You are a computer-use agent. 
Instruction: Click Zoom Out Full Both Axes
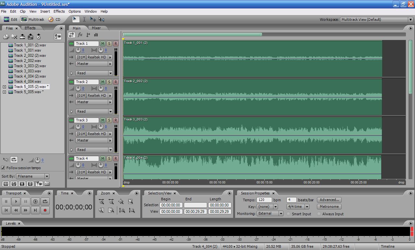[x=121, y=201]
